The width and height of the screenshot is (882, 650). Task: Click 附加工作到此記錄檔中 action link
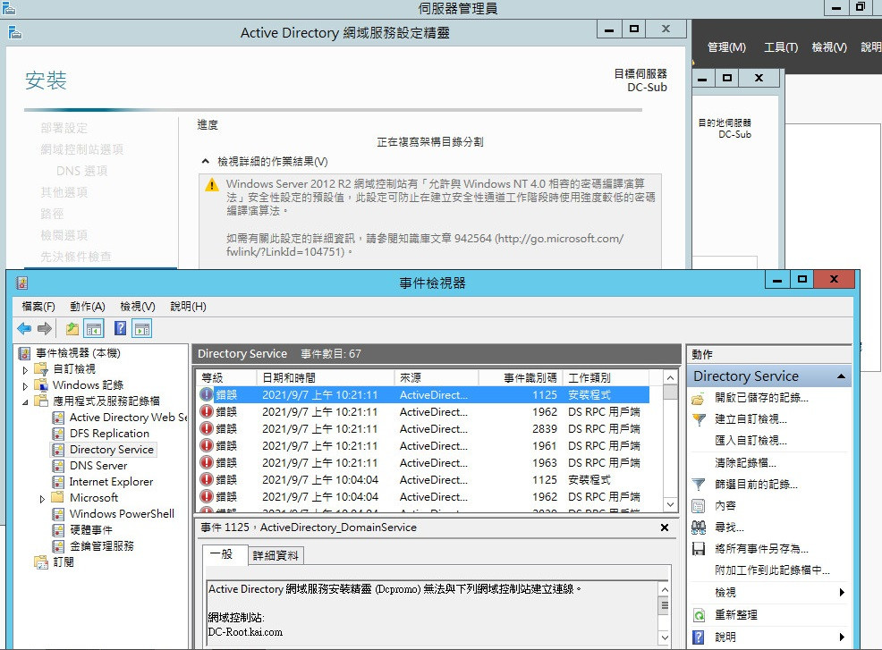[x=772, y=570]
